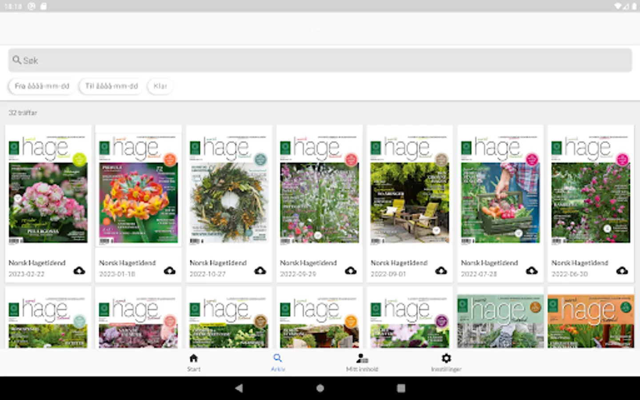Viewport: 640px width, 400px height.
Task: Download the 2022-10-27 issue via cloud icon
Action: (260, 270)
